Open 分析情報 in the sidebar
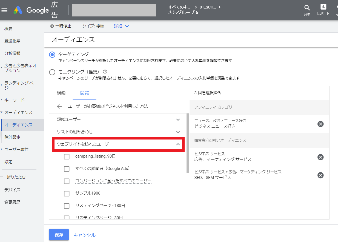Image resolution: width=338 pixels, height=242 pixels. click(13, 53)
